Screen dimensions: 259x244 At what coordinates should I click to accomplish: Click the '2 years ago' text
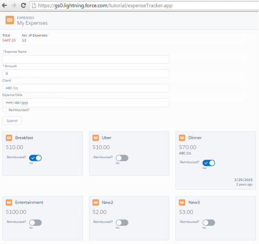tap(244, 185)
